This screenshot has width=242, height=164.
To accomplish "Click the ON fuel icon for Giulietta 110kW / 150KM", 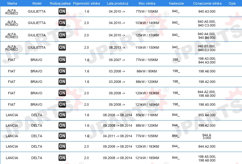I will (x=62, y=47).
